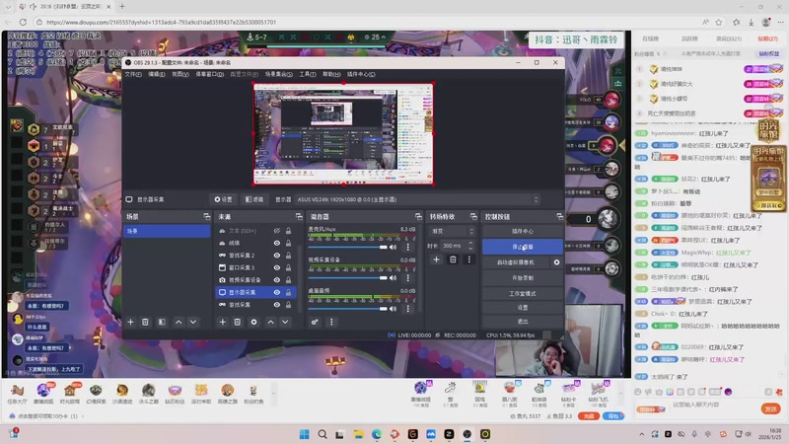Hide the 视频采集设备 source
Viewport: 789px width, 444px height.
click(x=277, y=280)
